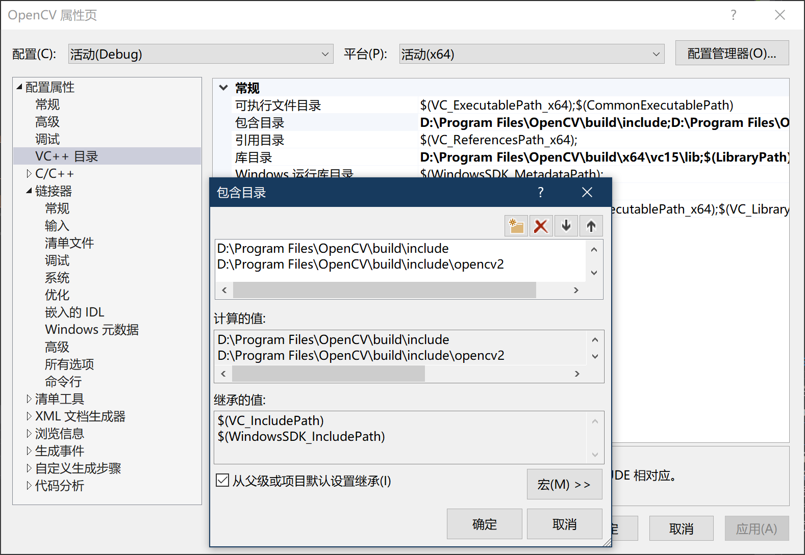Viewport: 805px width, 555px height.
Task: Click the 库目录 value with vc15\lib path
Action: (605, 157)
